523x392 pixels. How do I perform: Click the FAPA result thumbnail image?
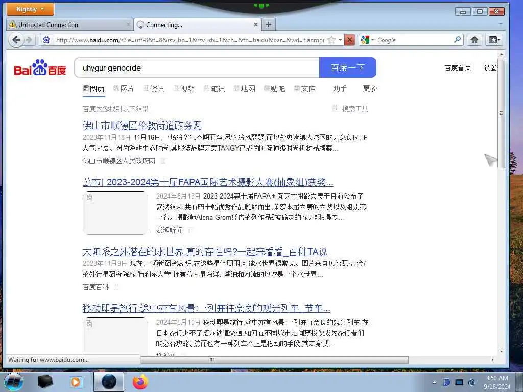click(115, 213)
